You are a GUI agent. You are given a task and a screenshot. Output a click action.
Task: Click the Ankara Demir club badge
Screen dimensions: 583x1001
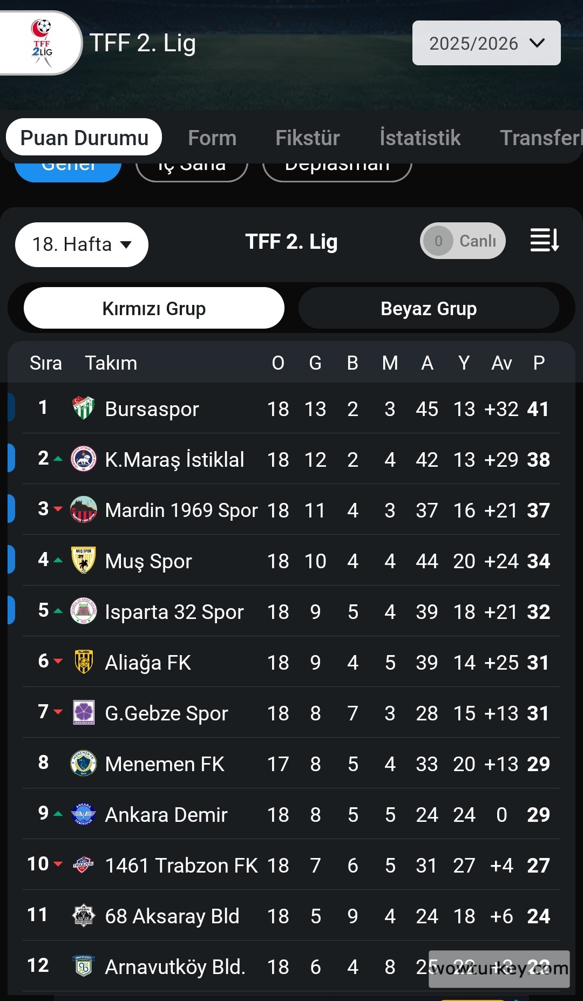coord(84,814)
